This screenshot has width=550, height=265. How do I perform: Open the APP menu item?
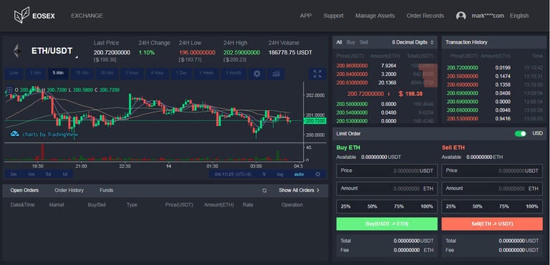(x=306, y=16)
